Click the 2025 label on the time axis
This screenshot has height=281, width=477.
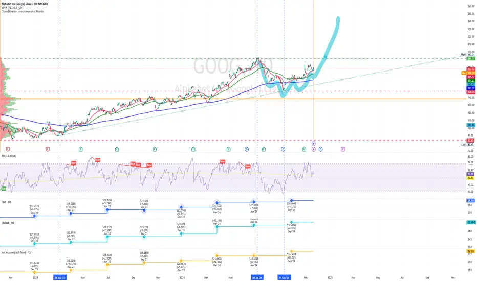click(x=330, y=277)
